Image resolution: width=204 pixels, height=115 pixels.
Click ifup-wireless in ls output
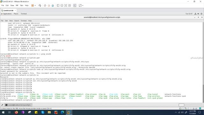coord(154,96)
